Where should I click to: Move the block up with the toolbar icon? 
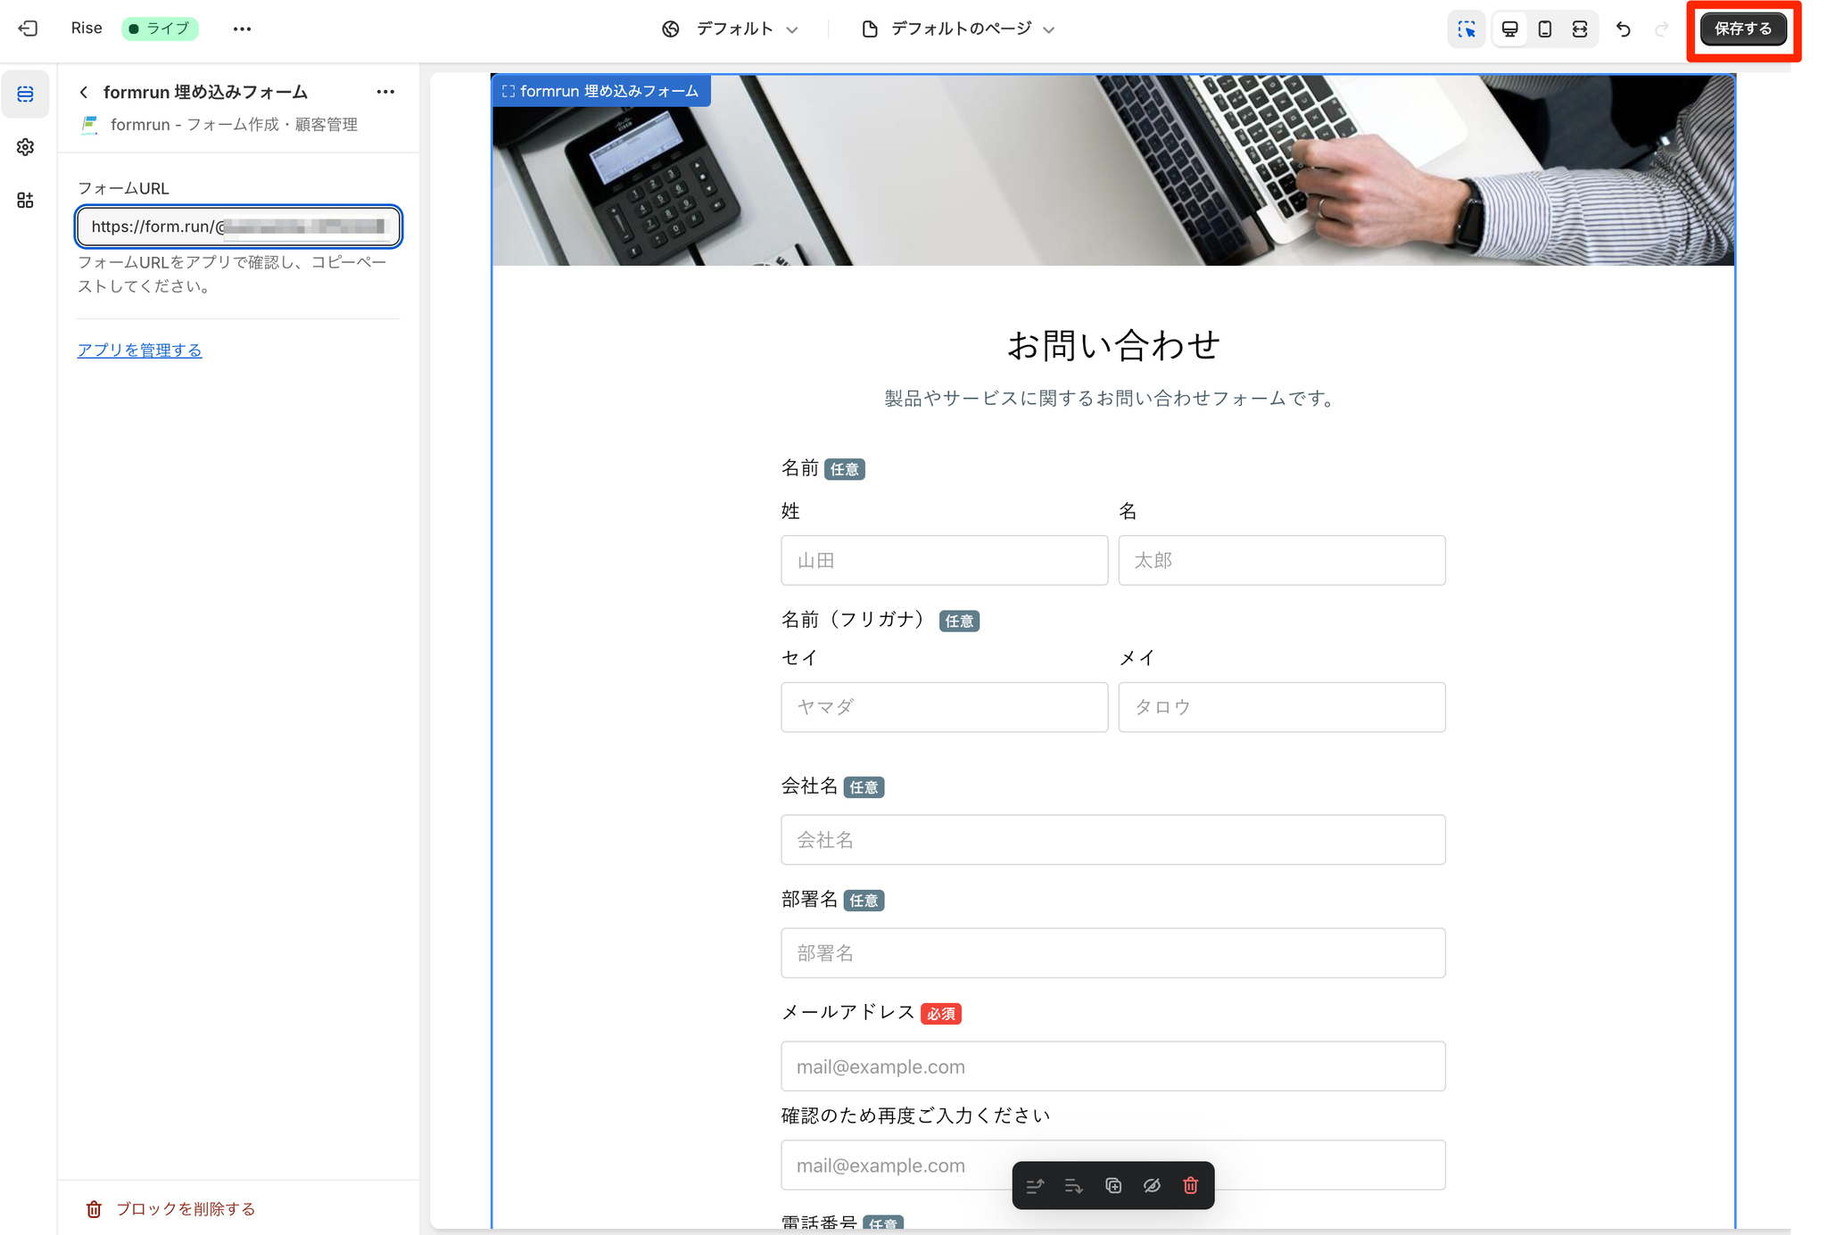(x=1035, y=1185)
